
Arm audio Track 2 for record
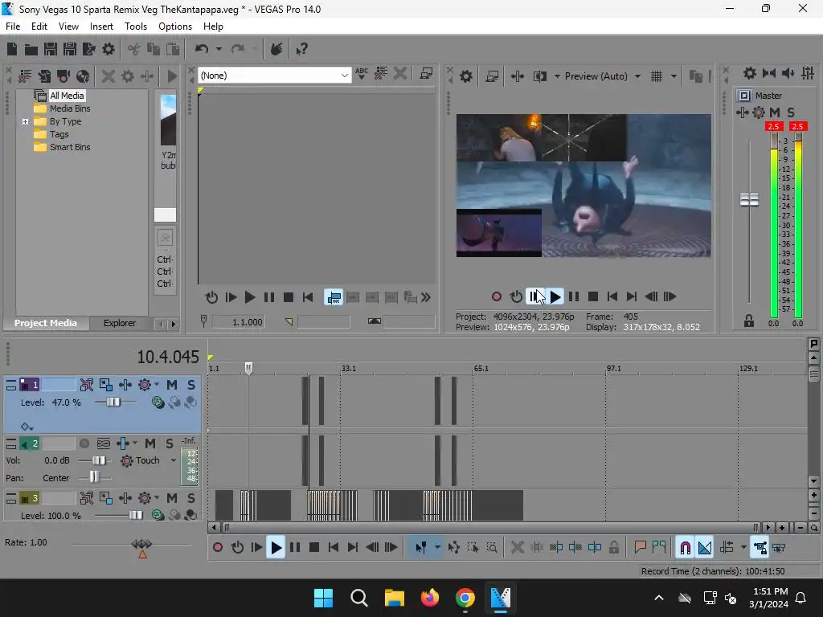click(84, 443)
